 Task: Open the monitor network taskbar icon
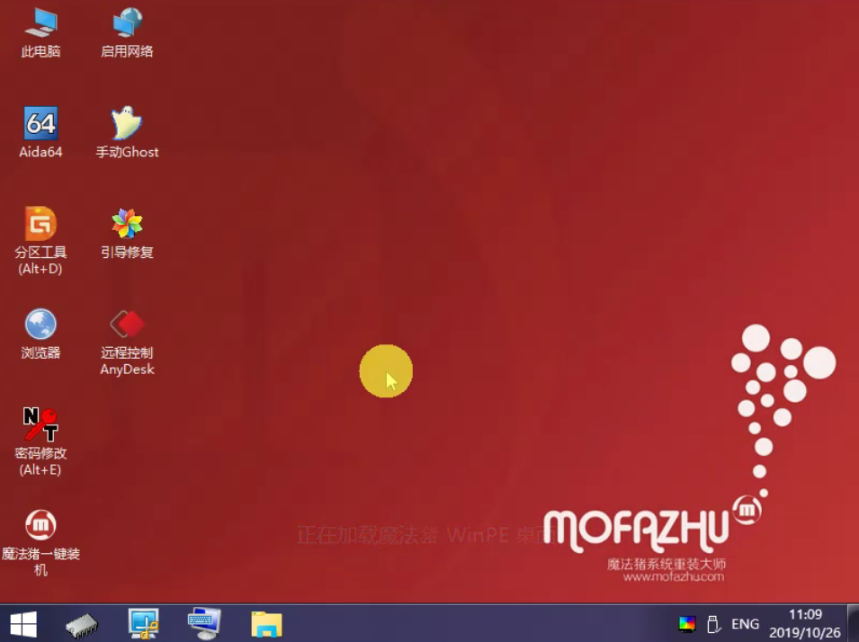pyautogui.click(x=144, y=624)
